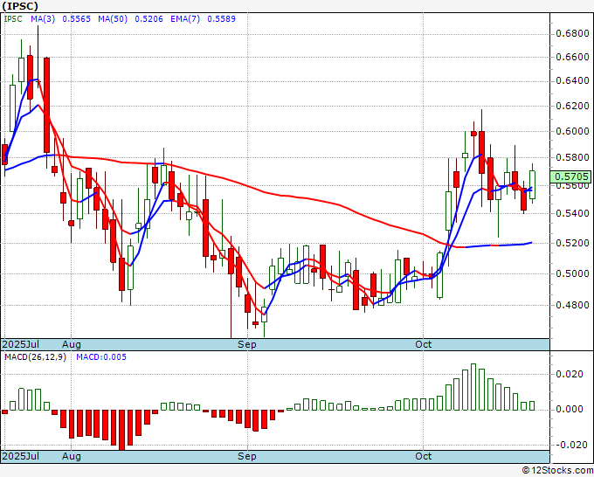The height and width of the screenshot is (477, 594).
Task: Click the EMA(7) value 0.5589
Action: pos(221,18)
